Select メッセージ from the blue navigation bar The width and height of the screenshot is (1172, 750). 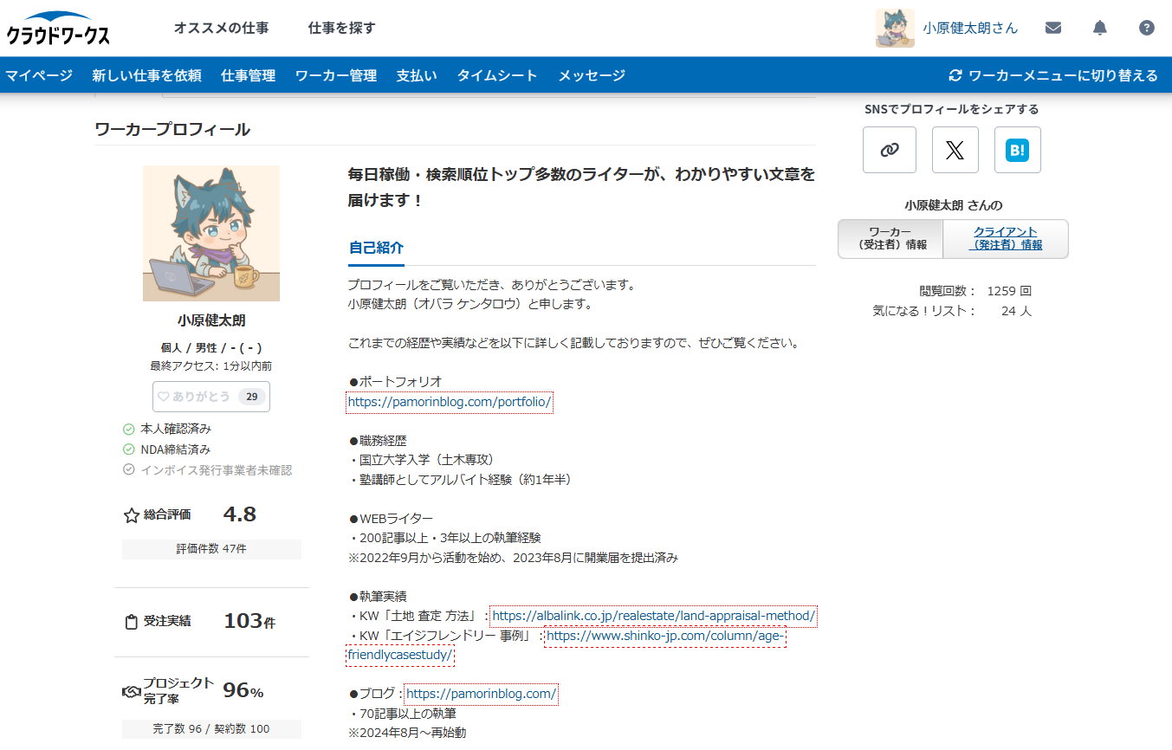coord(592,74)
